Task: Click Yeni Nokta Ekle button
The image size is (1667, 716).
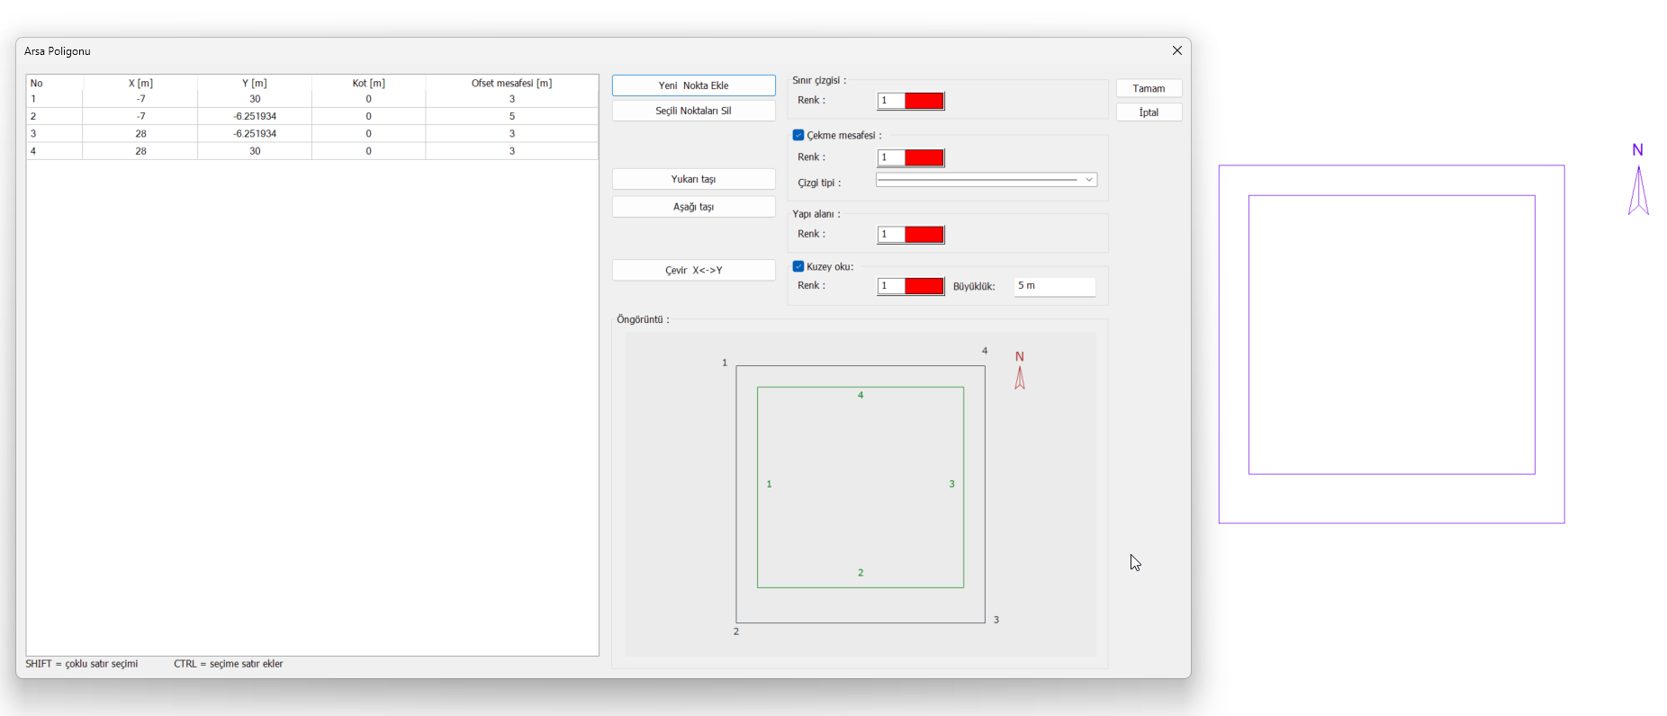Action: tap(693, 85)
